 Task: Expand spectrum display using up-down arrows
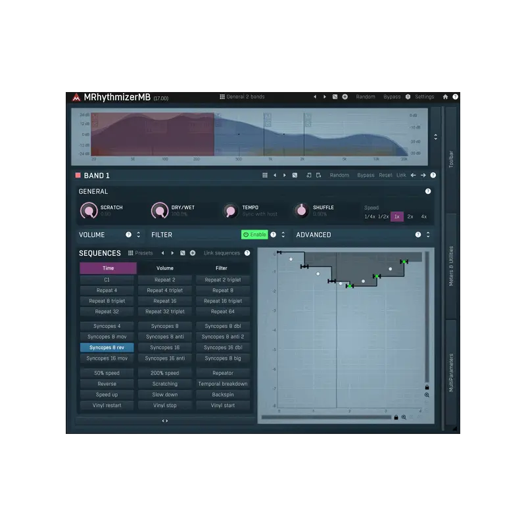click(x=435, y=137)
